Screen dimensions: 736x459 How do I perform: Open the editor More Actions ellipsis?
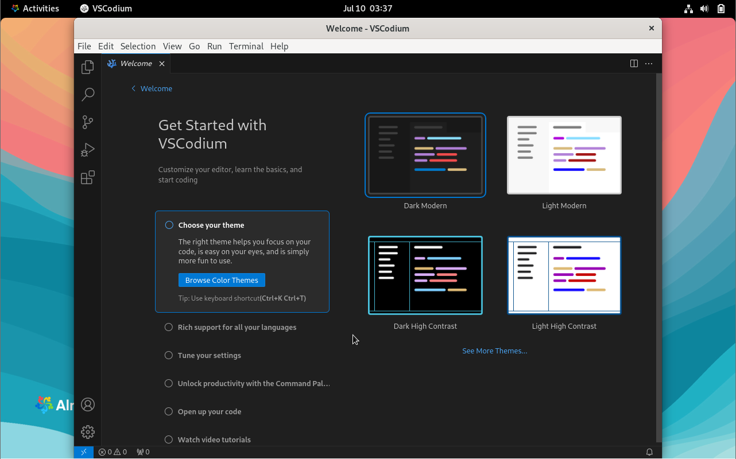[x=649, y=64]
